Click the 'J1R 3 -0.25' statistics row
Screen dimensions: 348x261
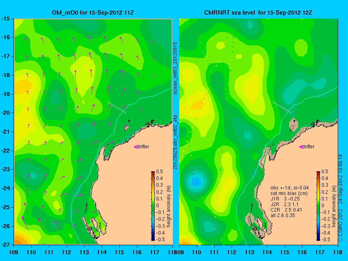[x=285, y=199]
